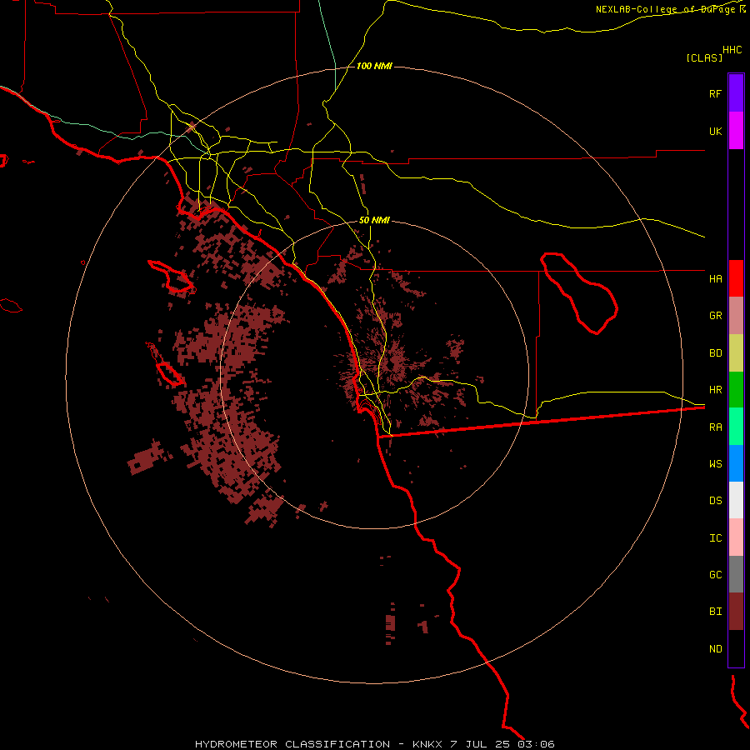Viewport: 750px width, 750px height.
Task: Select the BD yellow legend swatch
Action: [x=736, y=353]
